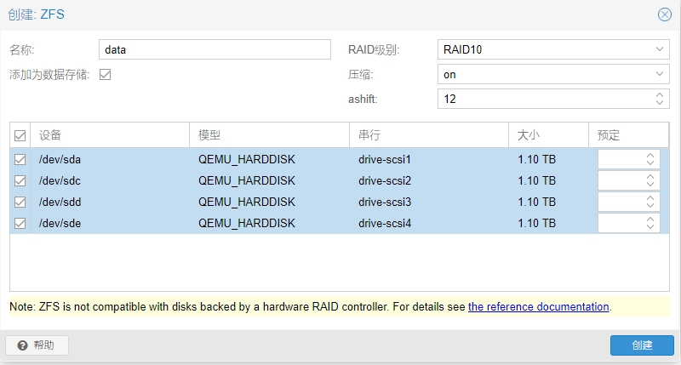Uncheck the /dev/sde disk checkbox
Image resolution: width=681 pixels, height=365 pixels.
(x=20, y=223)
